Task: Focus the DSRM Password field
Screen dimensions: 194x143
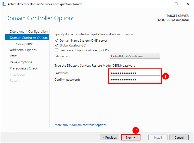Action: tap(135, 73)
